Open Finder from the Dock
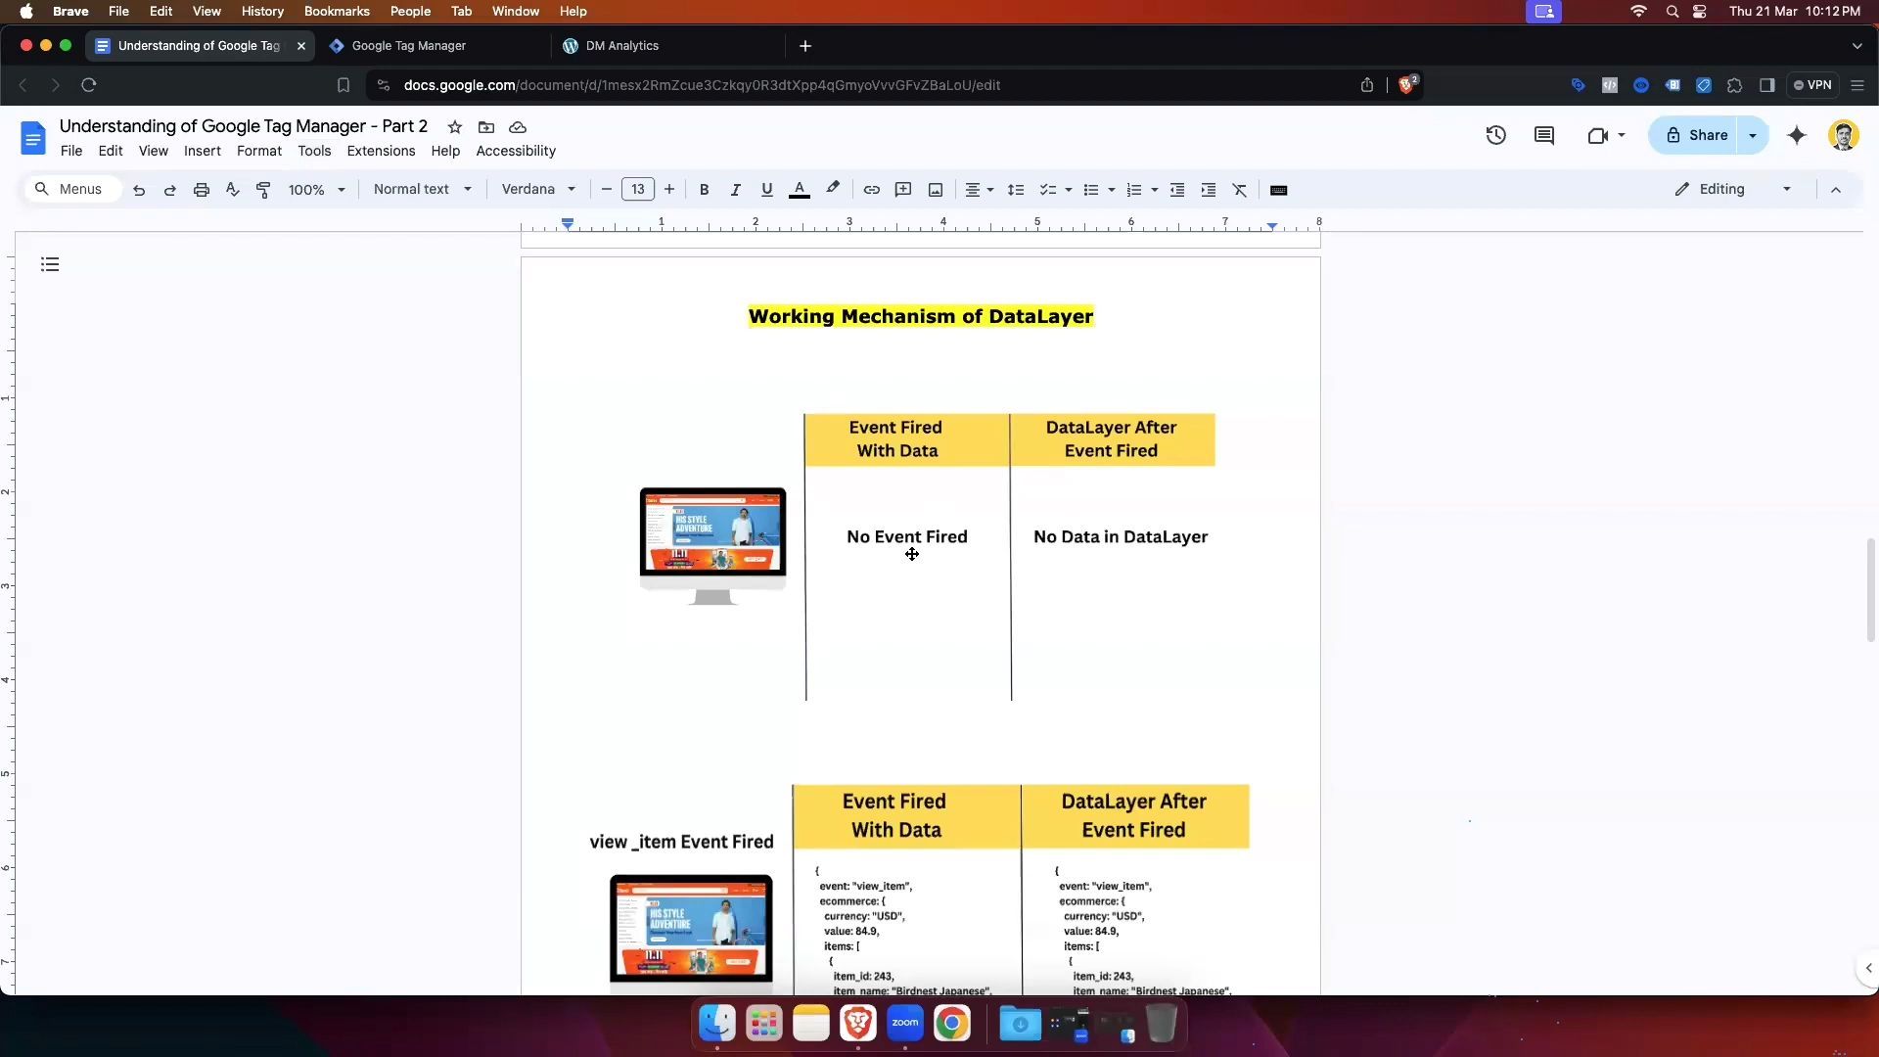 (717, 1024)
